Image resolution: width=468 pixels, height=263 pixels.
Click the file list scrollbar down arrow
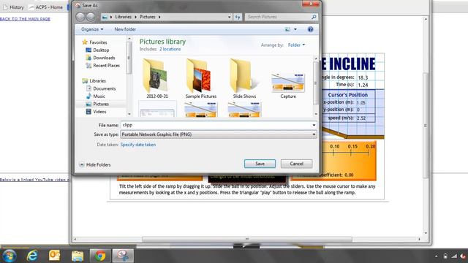pos(316,114)
